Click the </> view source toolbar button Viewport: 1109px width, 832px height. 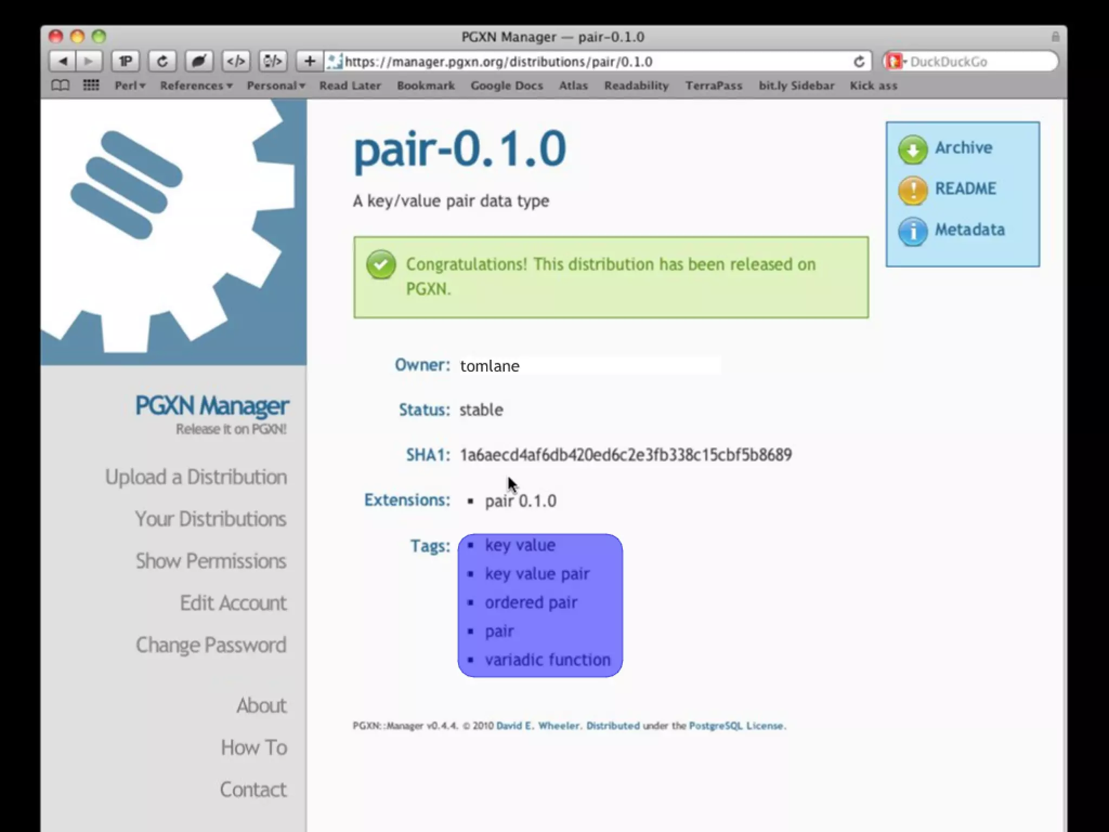pyautogui.click(x=236, y=61)
